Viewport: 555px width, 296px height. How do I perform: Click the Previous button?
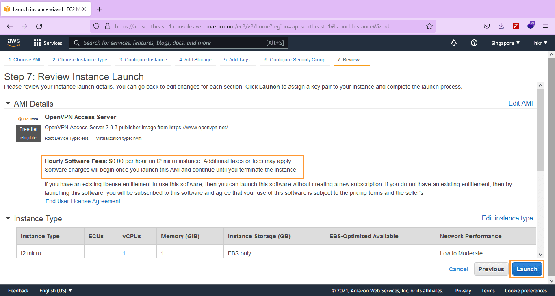(491, 269)
